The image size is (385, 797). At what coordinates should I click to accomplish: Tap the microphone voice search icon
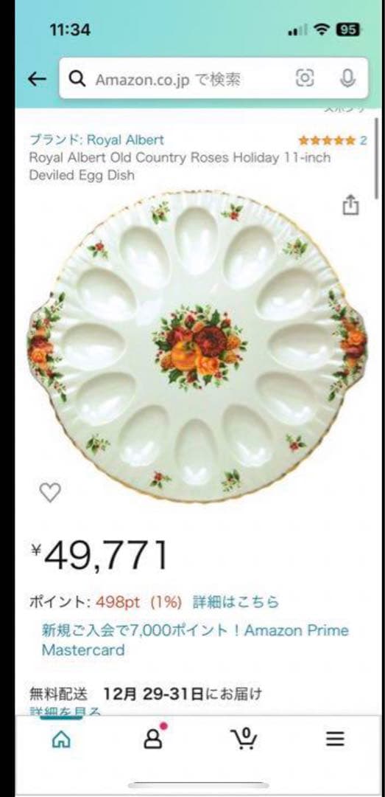(347, 78)
